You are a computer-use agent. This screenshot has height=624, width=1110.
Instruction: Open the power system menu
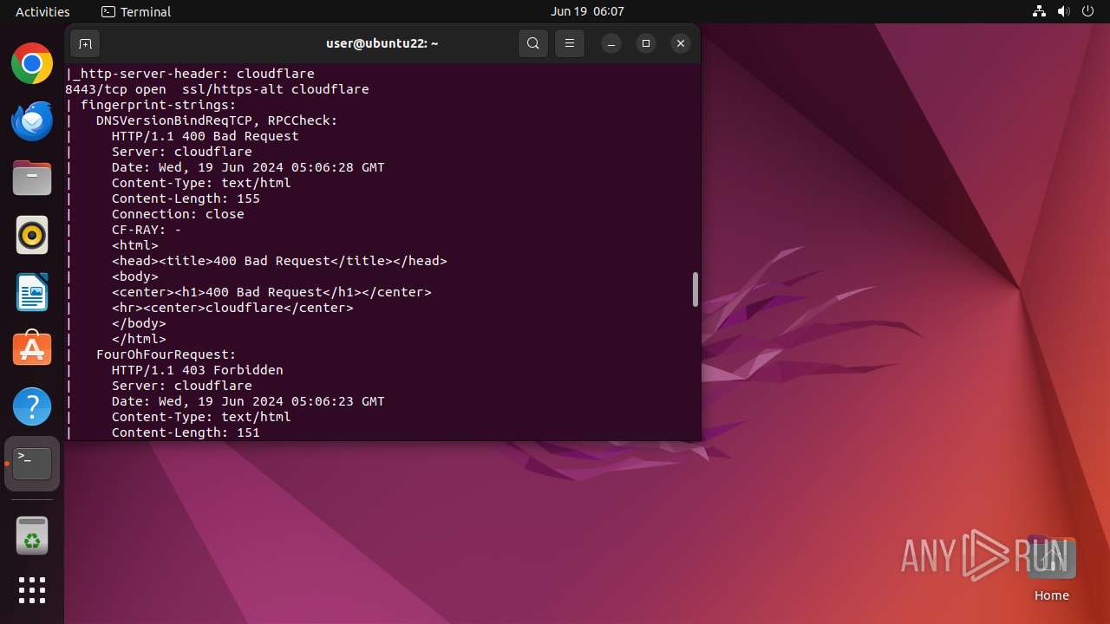click(x=1088, y=11)
